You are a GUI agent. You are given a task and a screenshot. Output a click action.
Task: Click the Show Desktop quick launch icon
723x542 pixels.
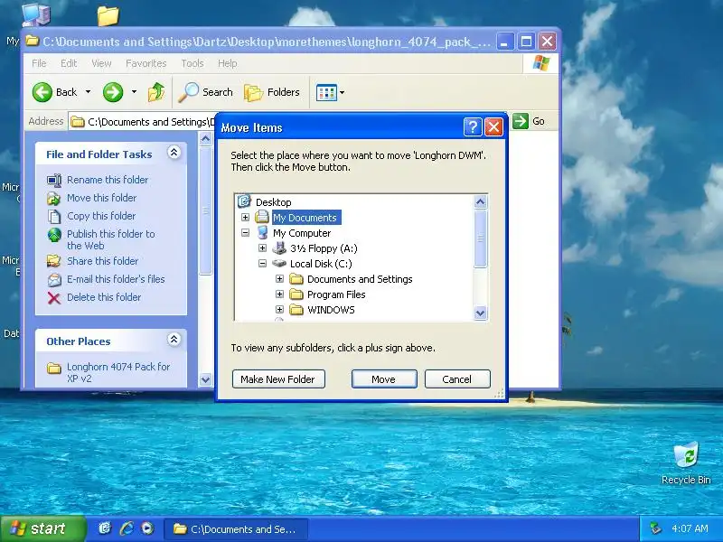105,528
